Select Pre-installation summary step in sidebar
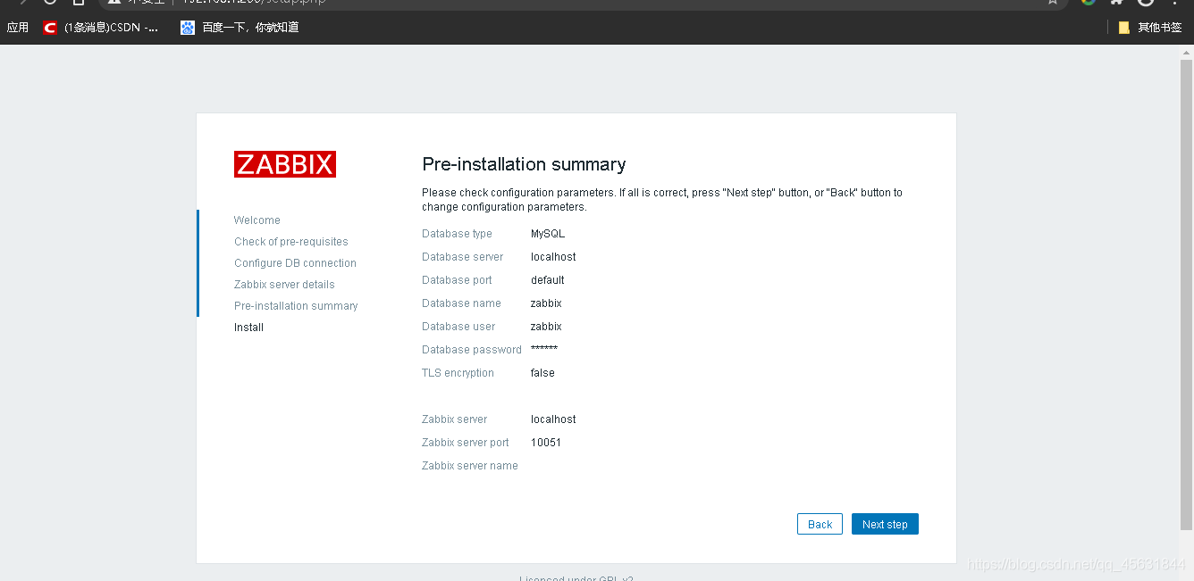 [x=296, y=306]
